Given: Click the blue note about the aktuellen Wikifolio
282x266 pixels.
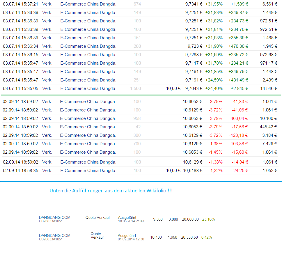Looking at the screenshot, I should tap(111, 190).
